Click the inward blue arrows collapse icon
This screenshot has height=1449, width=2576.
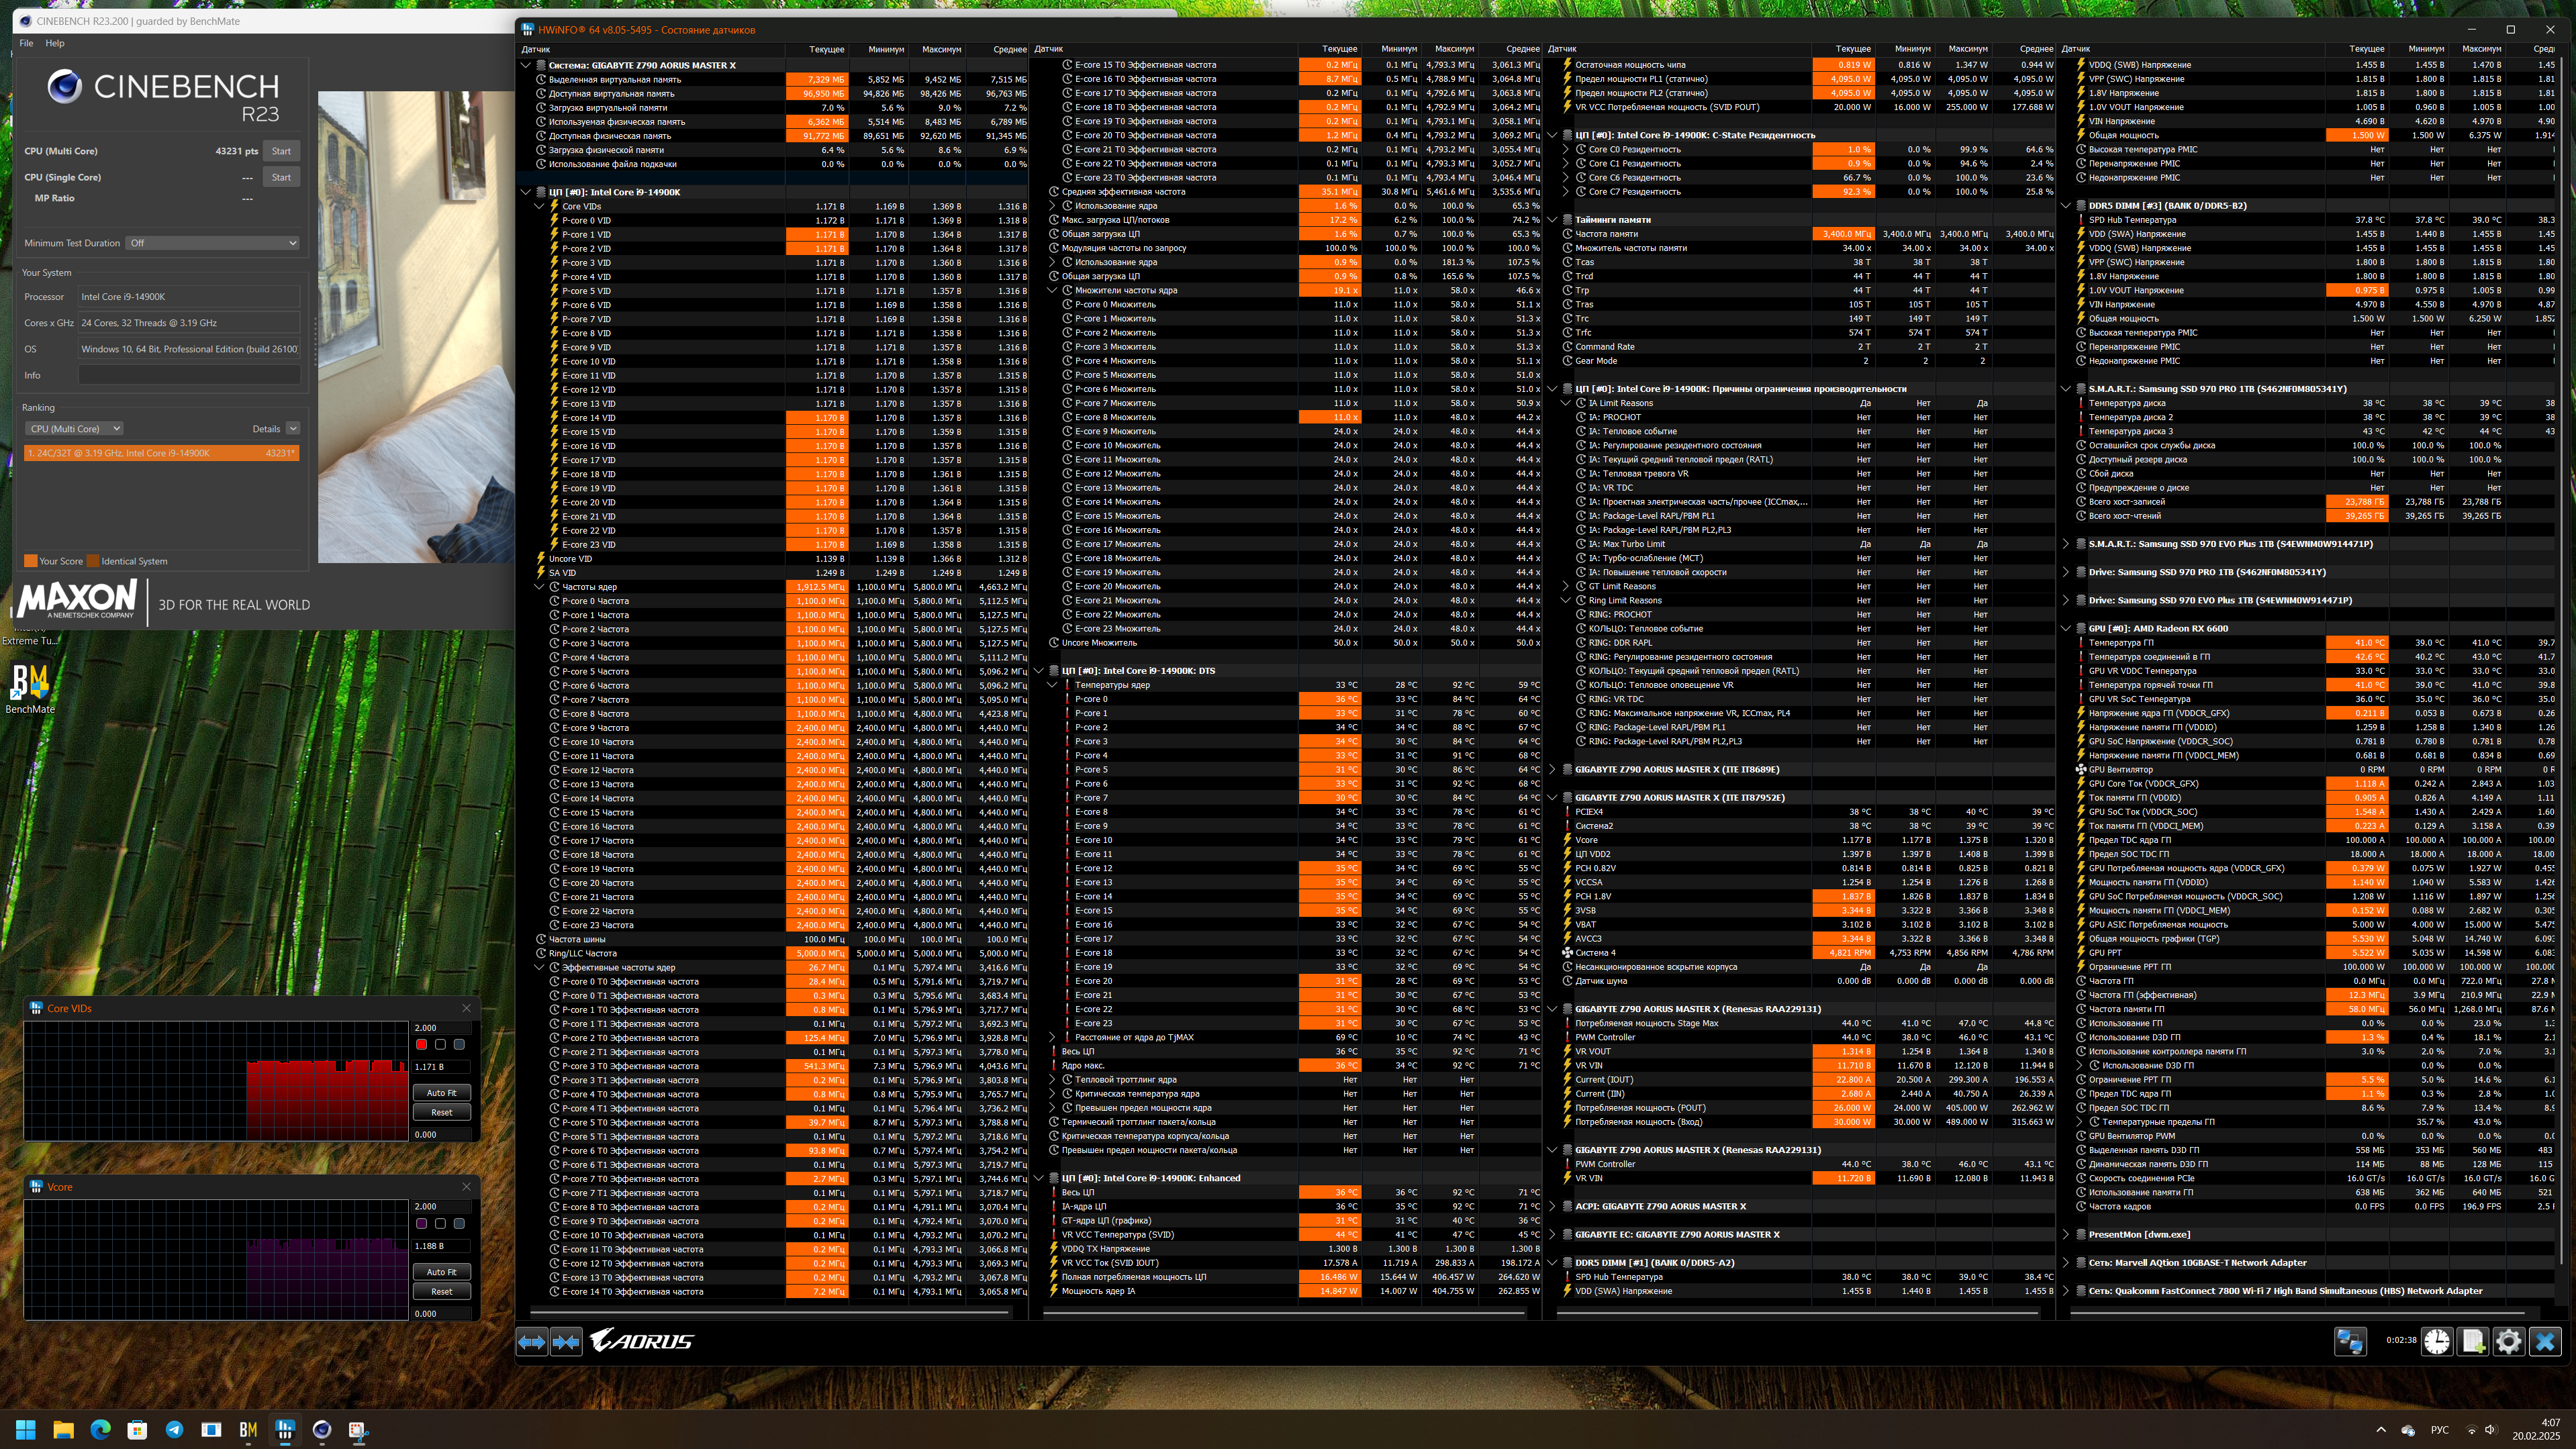click(566, 1342)
